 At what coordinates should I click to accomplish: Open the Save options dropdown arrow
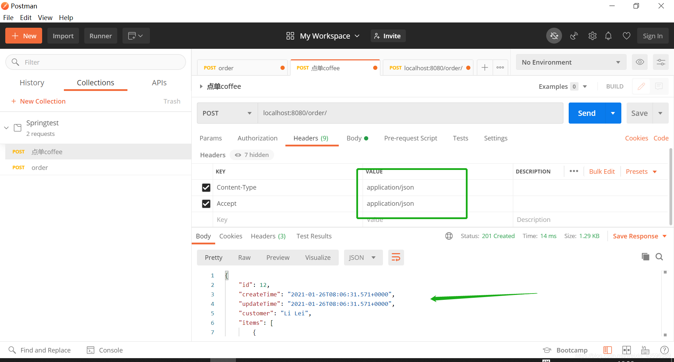tap(660, 113)
